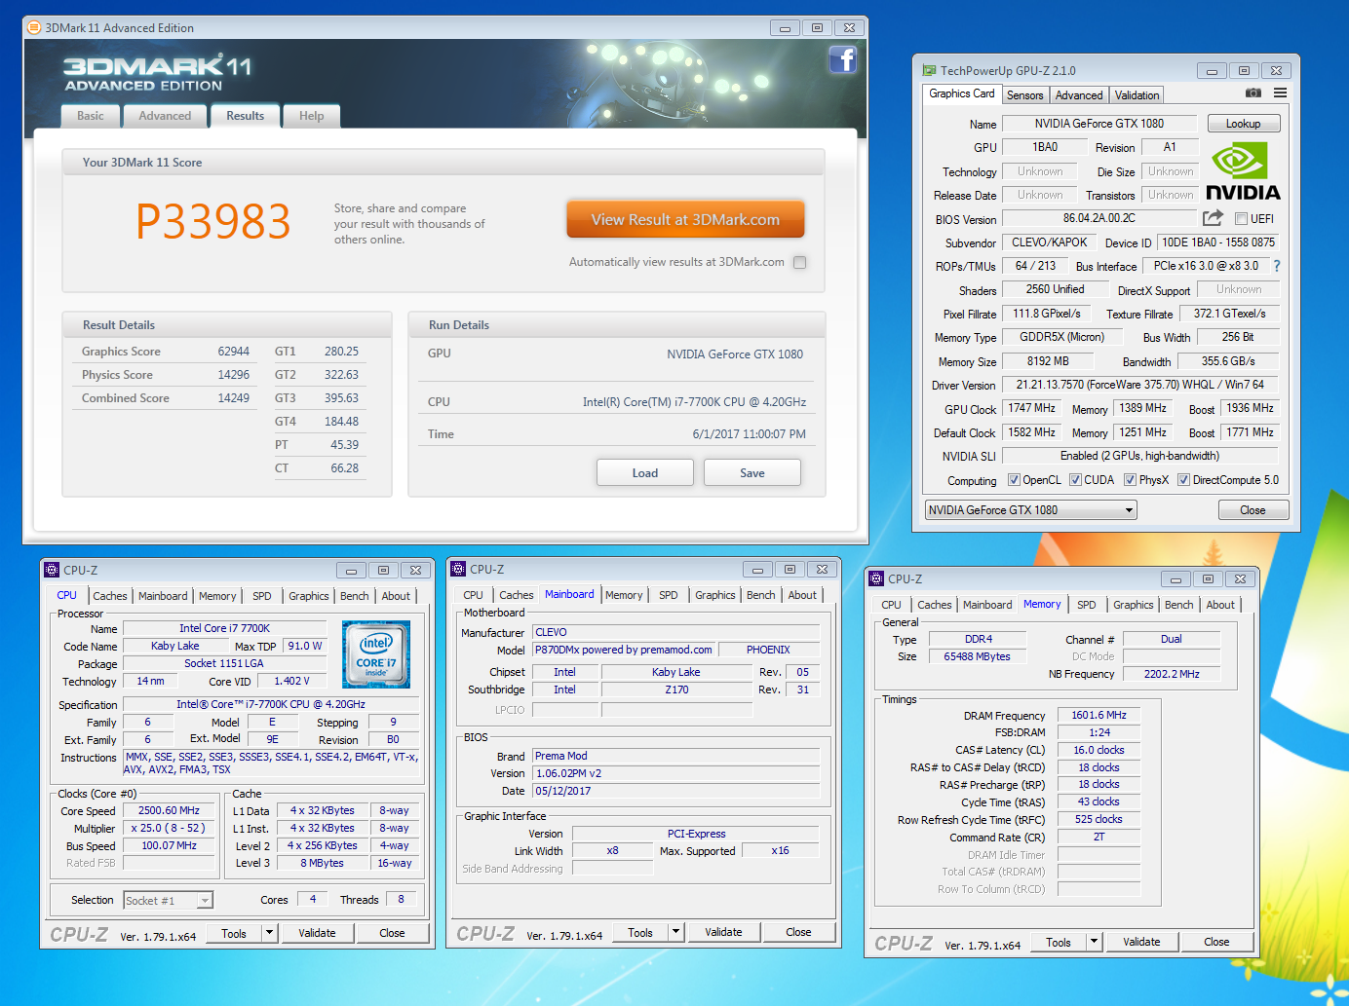This screenshot has height=1006, width=1349.
Task: Click the Save button in Run Details
Action: coord(752,473)
